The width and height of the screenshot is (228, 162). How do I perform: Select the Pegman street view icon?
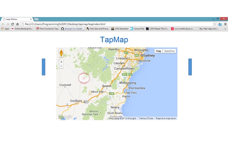pyautogui.click(x=61, y=53)
